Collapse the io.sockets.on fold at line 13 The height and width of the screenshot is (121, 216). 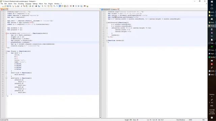6,33
